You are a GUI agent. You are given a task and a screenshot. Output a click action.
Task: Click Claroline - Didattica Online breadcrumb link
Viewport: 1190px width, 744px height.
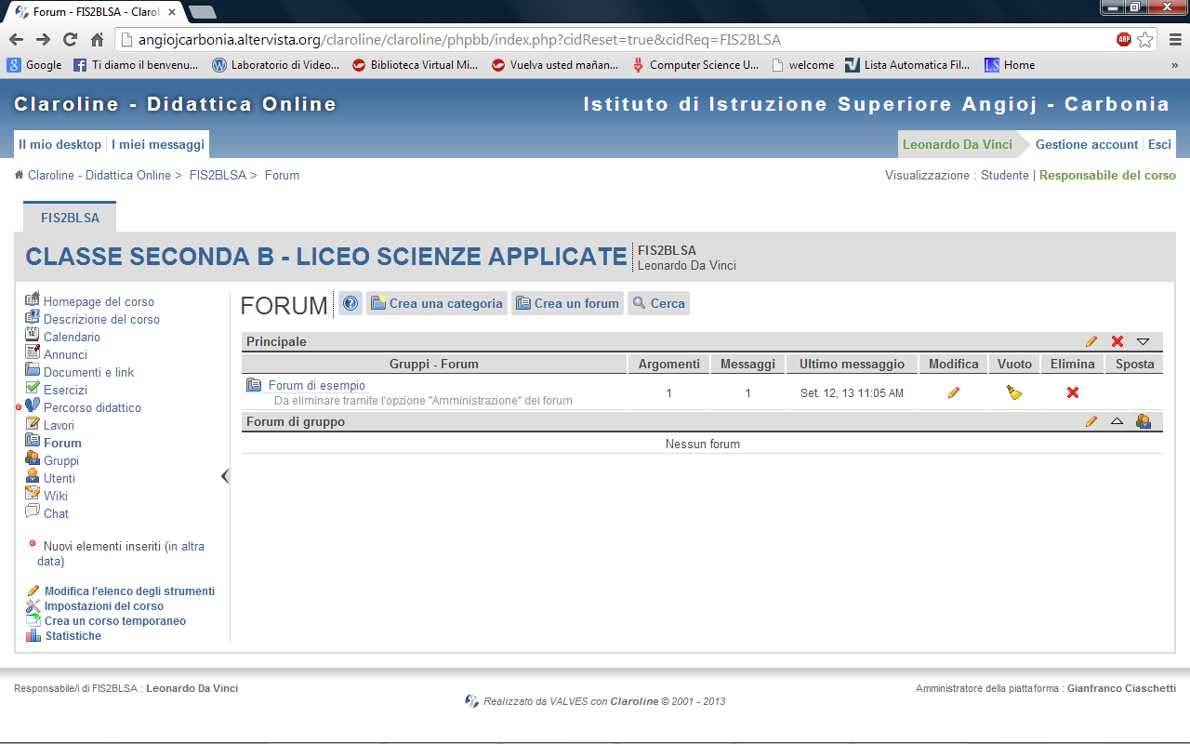pos(99,175)
